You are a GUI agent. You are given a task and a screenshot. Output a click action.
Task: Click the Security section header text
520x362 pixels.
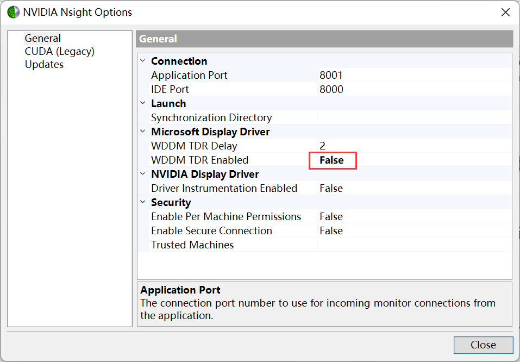pos(171,202)
